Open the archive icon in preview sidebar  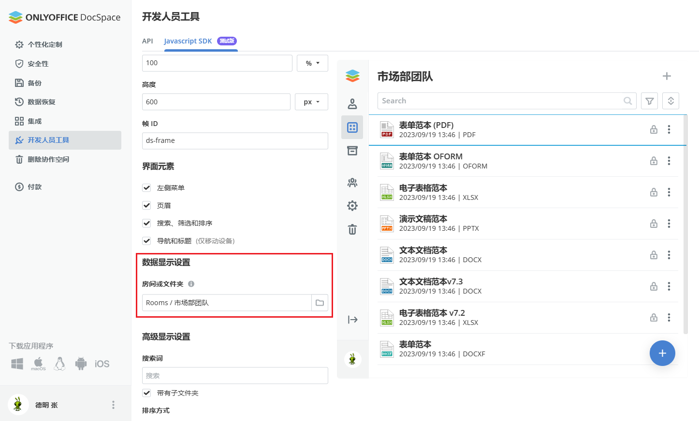pyautogui.click(x=352, y=151)
